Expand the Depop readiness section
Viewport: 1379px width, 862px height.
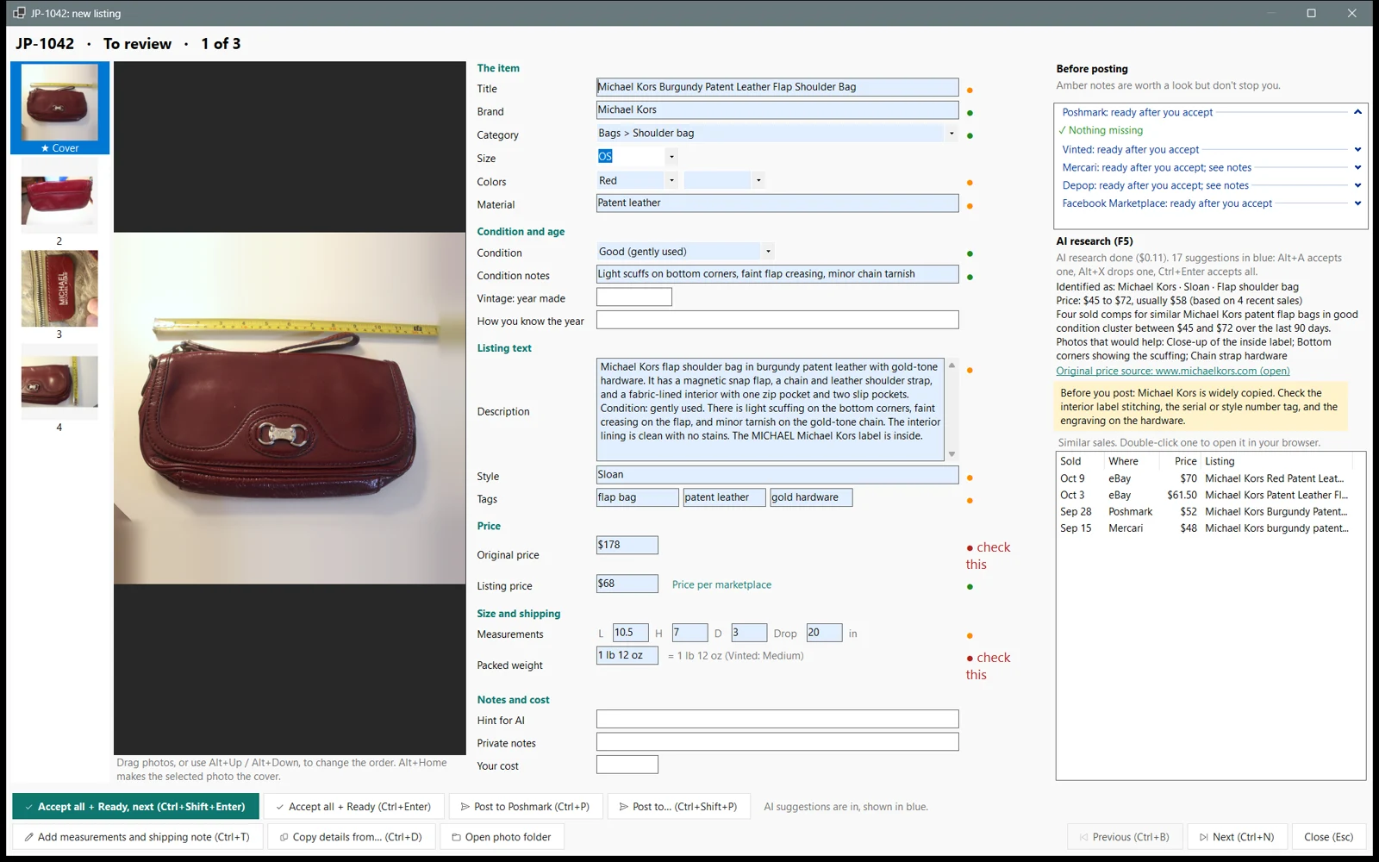click(1357, 185)
